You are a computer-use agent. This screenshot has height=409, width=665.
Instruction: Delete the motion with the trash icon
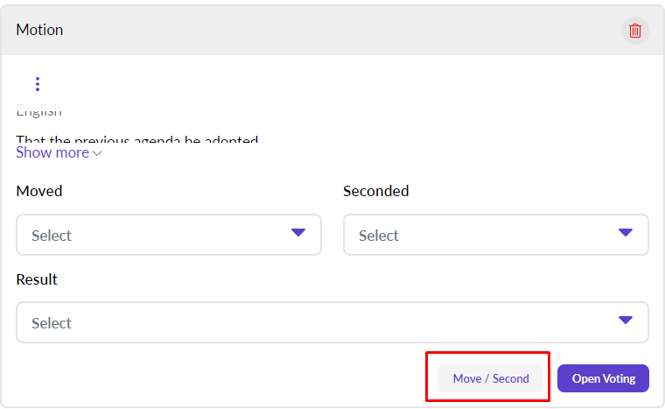[x=635, y=31]
